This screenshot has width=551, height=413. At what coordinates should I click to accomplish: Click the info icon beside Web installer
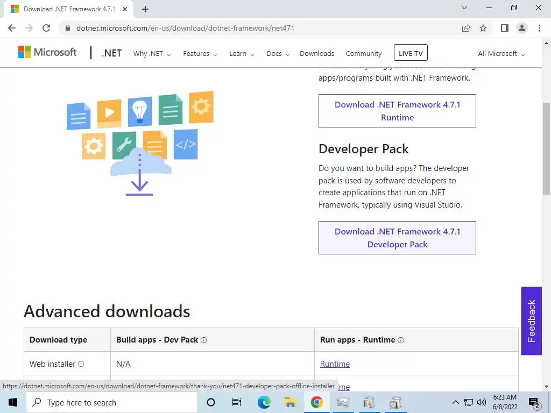click(x=81, y=364)
